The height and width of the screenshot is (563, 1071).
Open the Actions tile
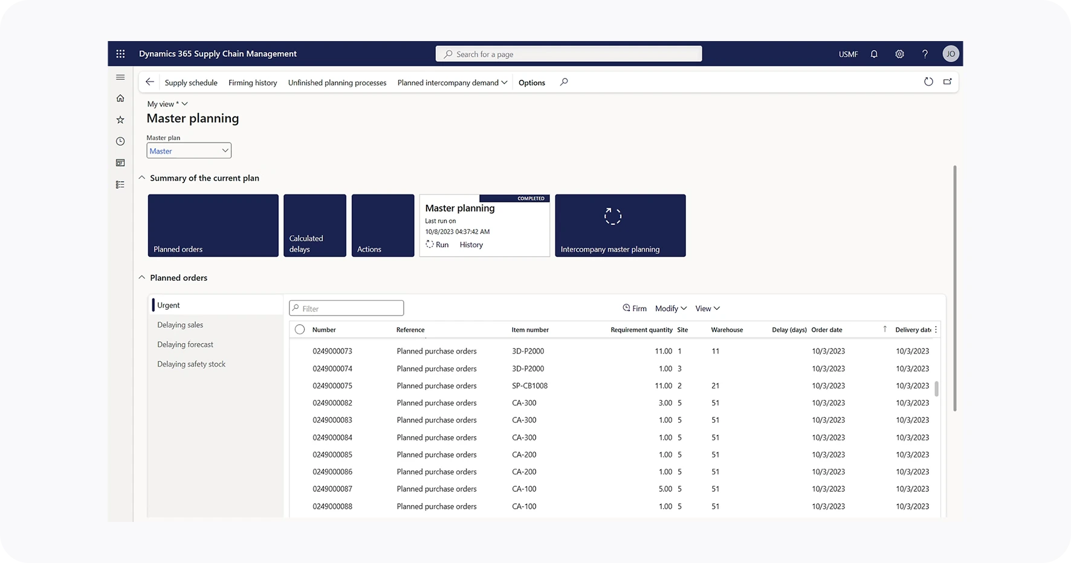pyautogui.click(x=383, y=225)
